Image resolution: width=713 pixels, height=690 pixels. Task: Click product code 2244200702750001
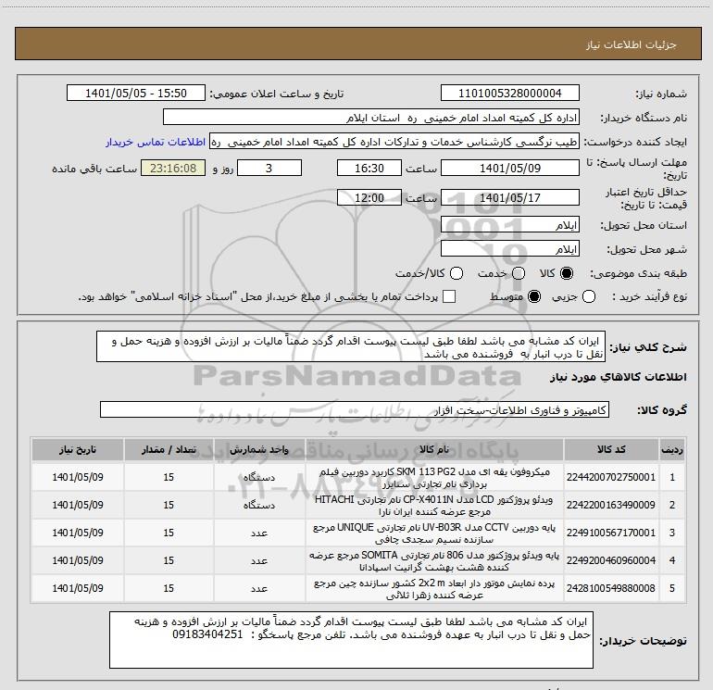[611, 477]
